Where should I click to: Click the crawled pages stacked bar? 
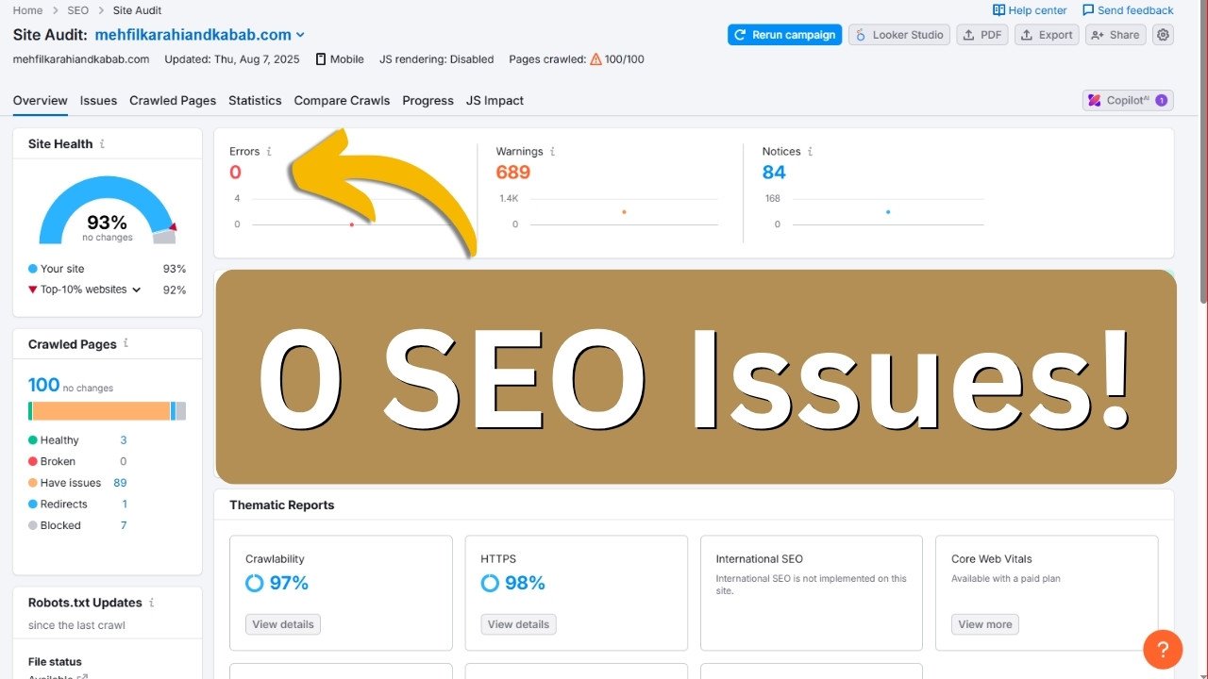(107, 411)
